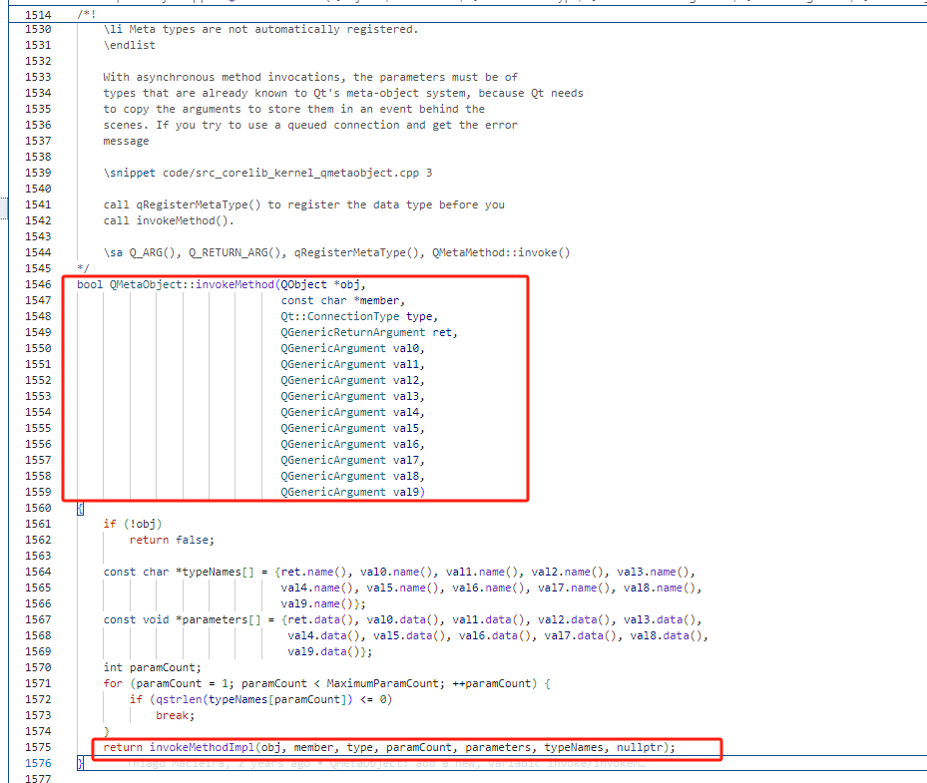
Task: Click the 'return false;' statement
Action: coord(172,540)
